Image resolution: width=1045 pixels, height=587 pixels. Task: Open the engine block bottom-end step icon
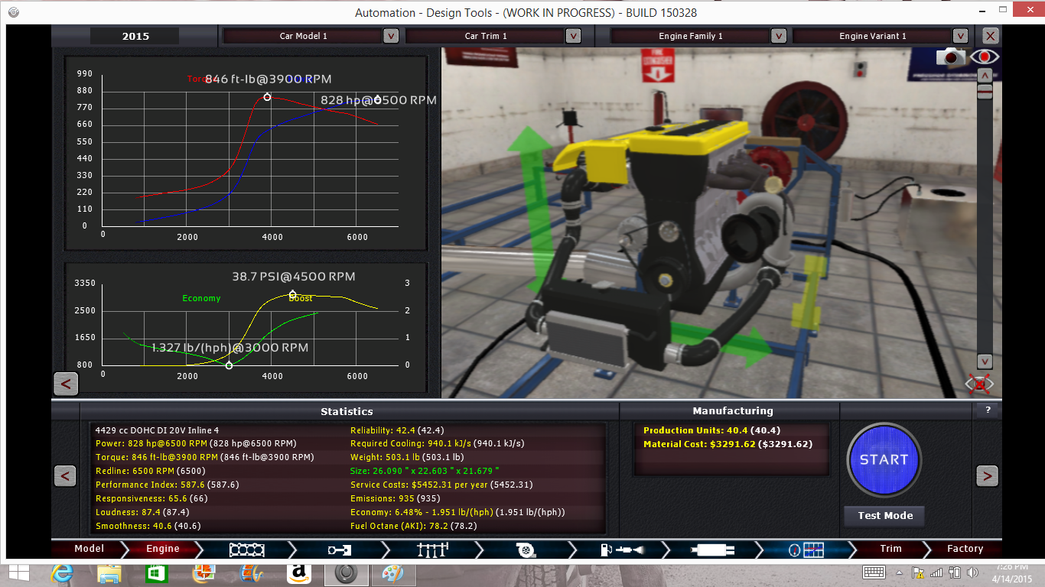point(246,549)
